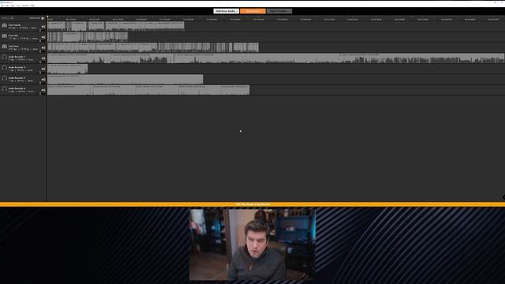
Task: Click the Audio Recorder 3 headphones icon
Action: click(x=4, y=79)
